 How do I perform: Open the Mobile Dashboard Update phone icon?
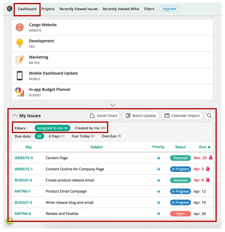pos(19,75)
